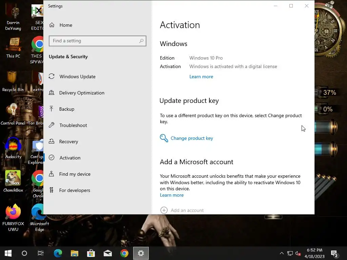
Task: Launch Microsoft Edge from taskbar
Action: pyautogui.click(x=58, y=253)
